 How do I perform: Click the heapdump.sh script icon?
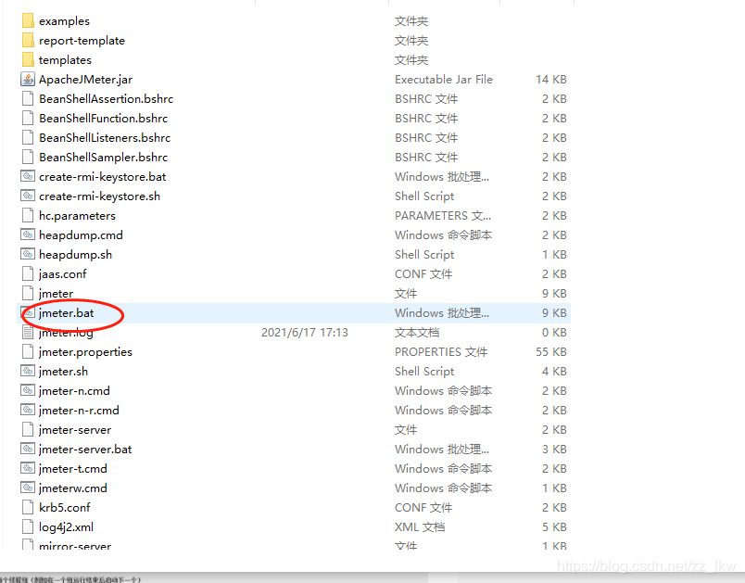28,255
